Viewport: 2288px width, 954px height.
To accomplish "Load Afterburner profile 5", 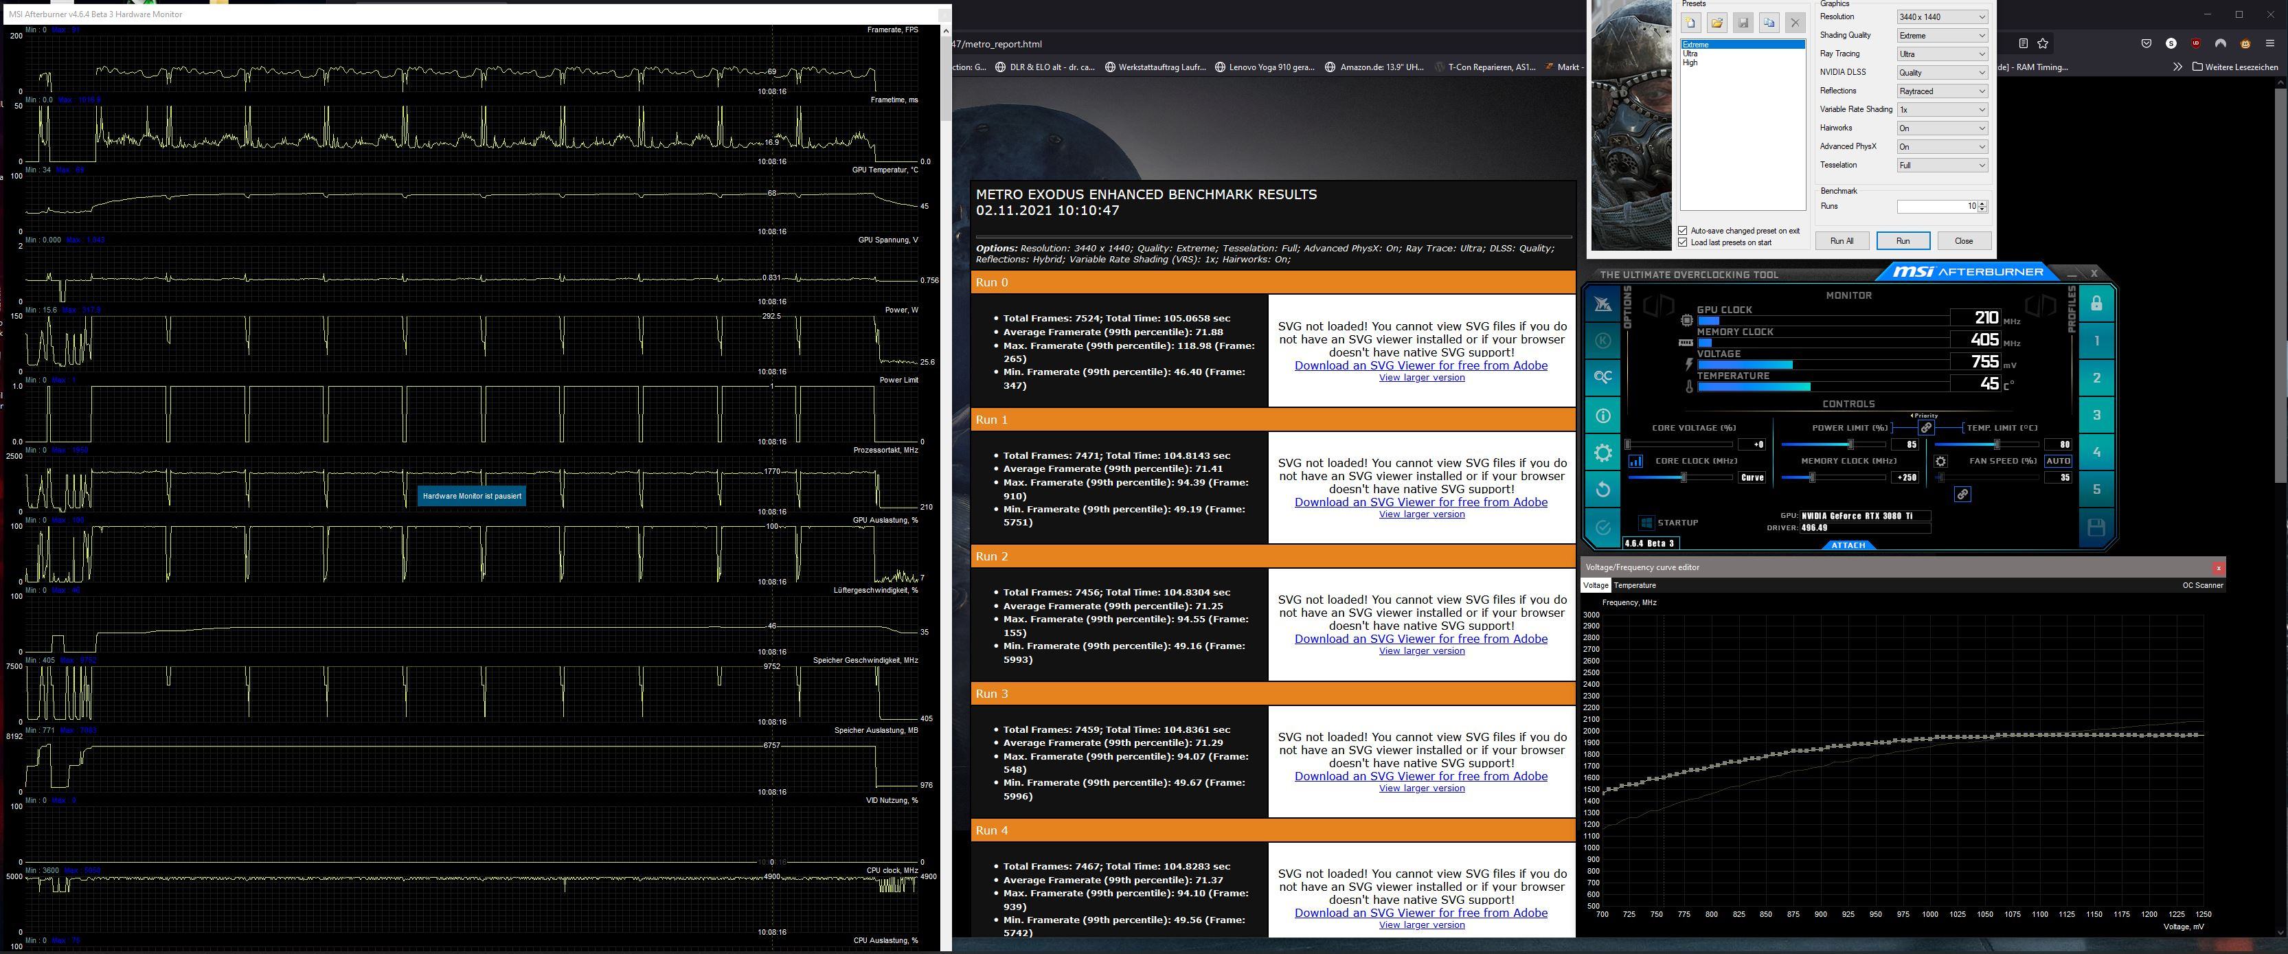I will pyautogui.click(x=2096, y=490).
